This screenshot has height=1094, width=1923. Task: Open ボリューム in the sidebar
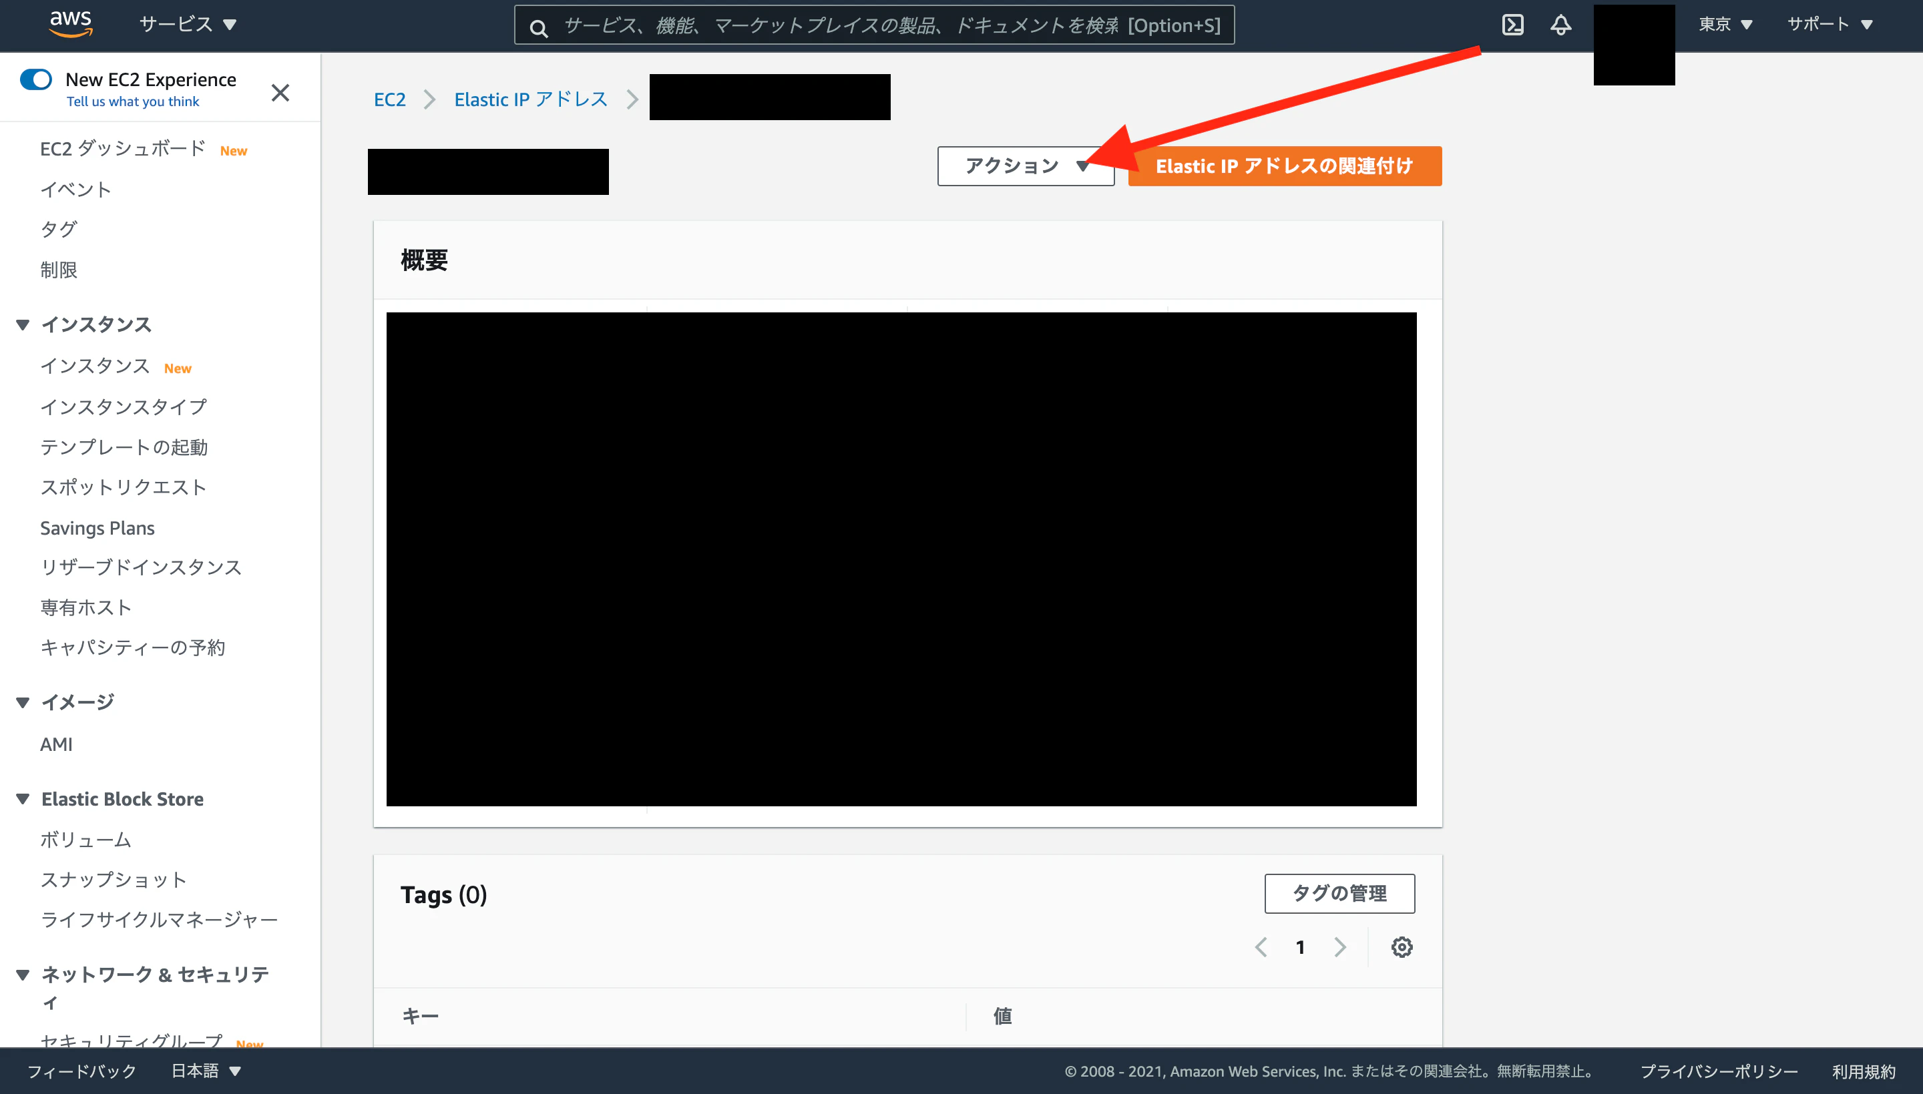coord(85,839)
